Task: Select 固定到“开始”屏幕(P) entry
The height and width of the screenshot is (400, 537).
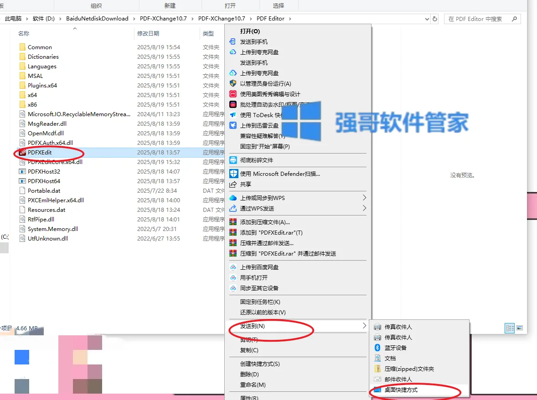Action: point(265,146)
